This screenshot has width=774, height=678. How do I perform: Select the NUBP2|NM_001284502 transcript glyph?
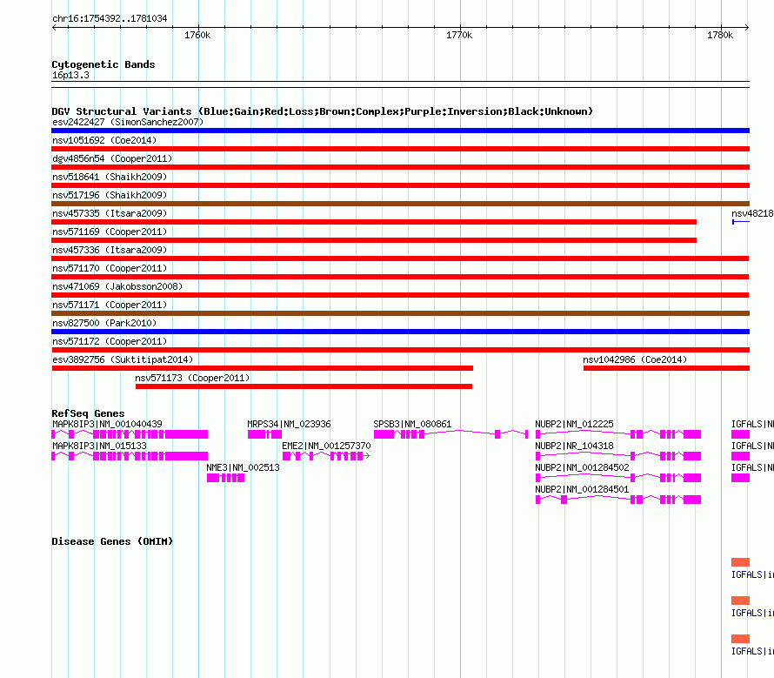click(618, 478)
